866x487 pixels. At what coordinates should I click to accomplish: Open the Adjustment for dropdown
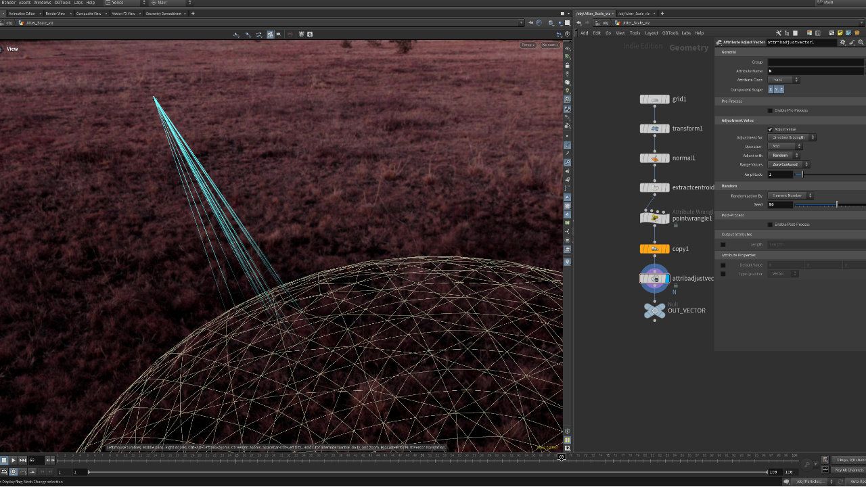(792, 137)
